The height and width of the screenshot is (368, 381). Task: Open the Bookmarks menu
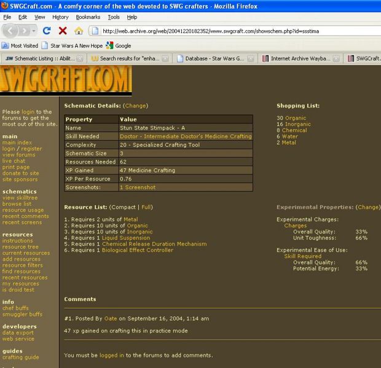pos(88,17)
